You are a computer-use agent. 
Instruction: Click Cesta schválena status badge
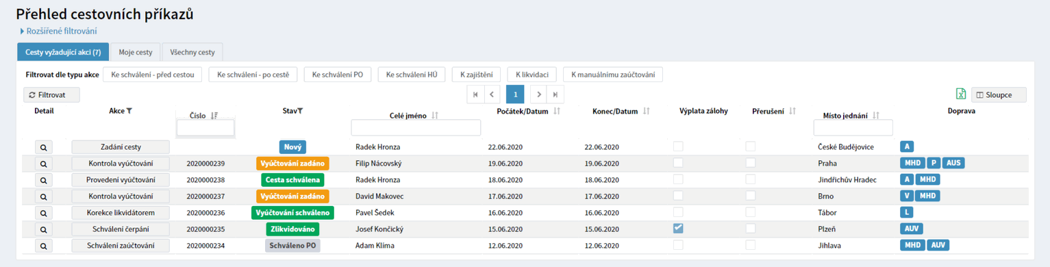click(x=292, y=180)
